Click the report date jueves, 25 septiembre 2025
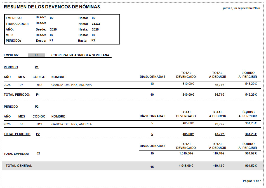Screen dimensions: 266x188 coord(241,8)
